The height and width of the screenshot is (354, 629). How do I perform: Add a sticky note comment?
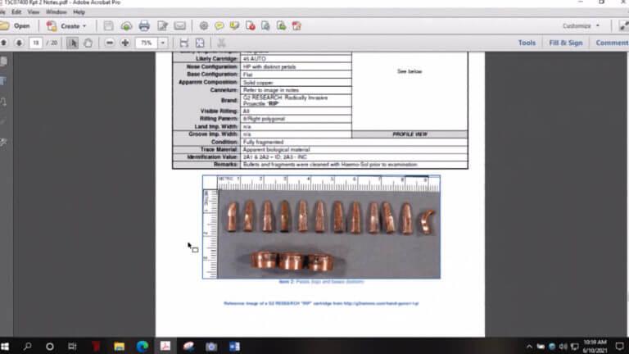(x=219, y=26)
